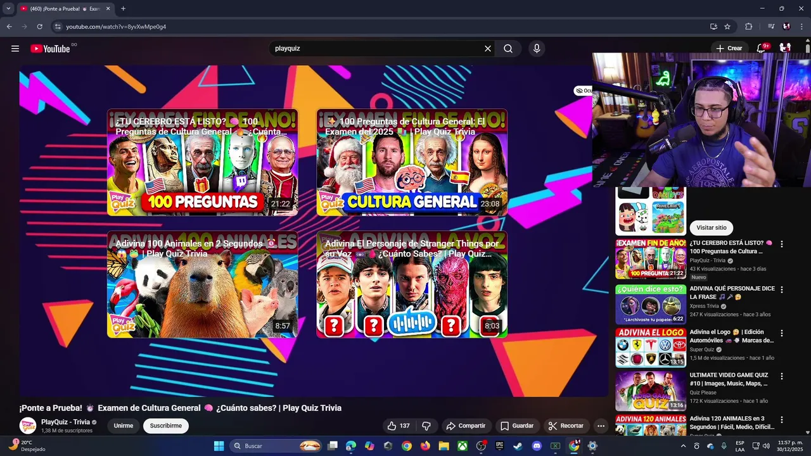
Task: Install app icon in address bar
Action: [713, 27]
